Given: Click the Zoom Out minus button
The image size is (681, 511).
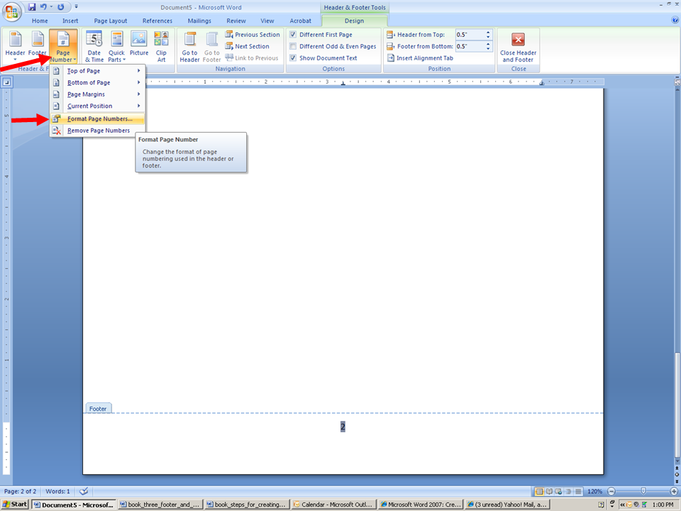Looking at the screenshot, I should coord(611,491).
